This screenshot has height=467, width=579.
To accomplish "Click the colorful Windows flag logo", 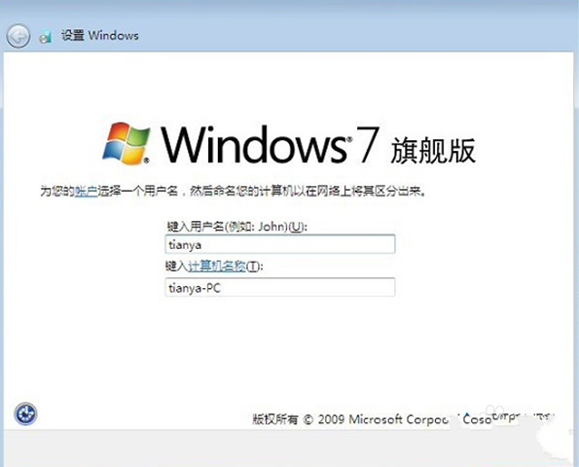I will tap(126, 143).
